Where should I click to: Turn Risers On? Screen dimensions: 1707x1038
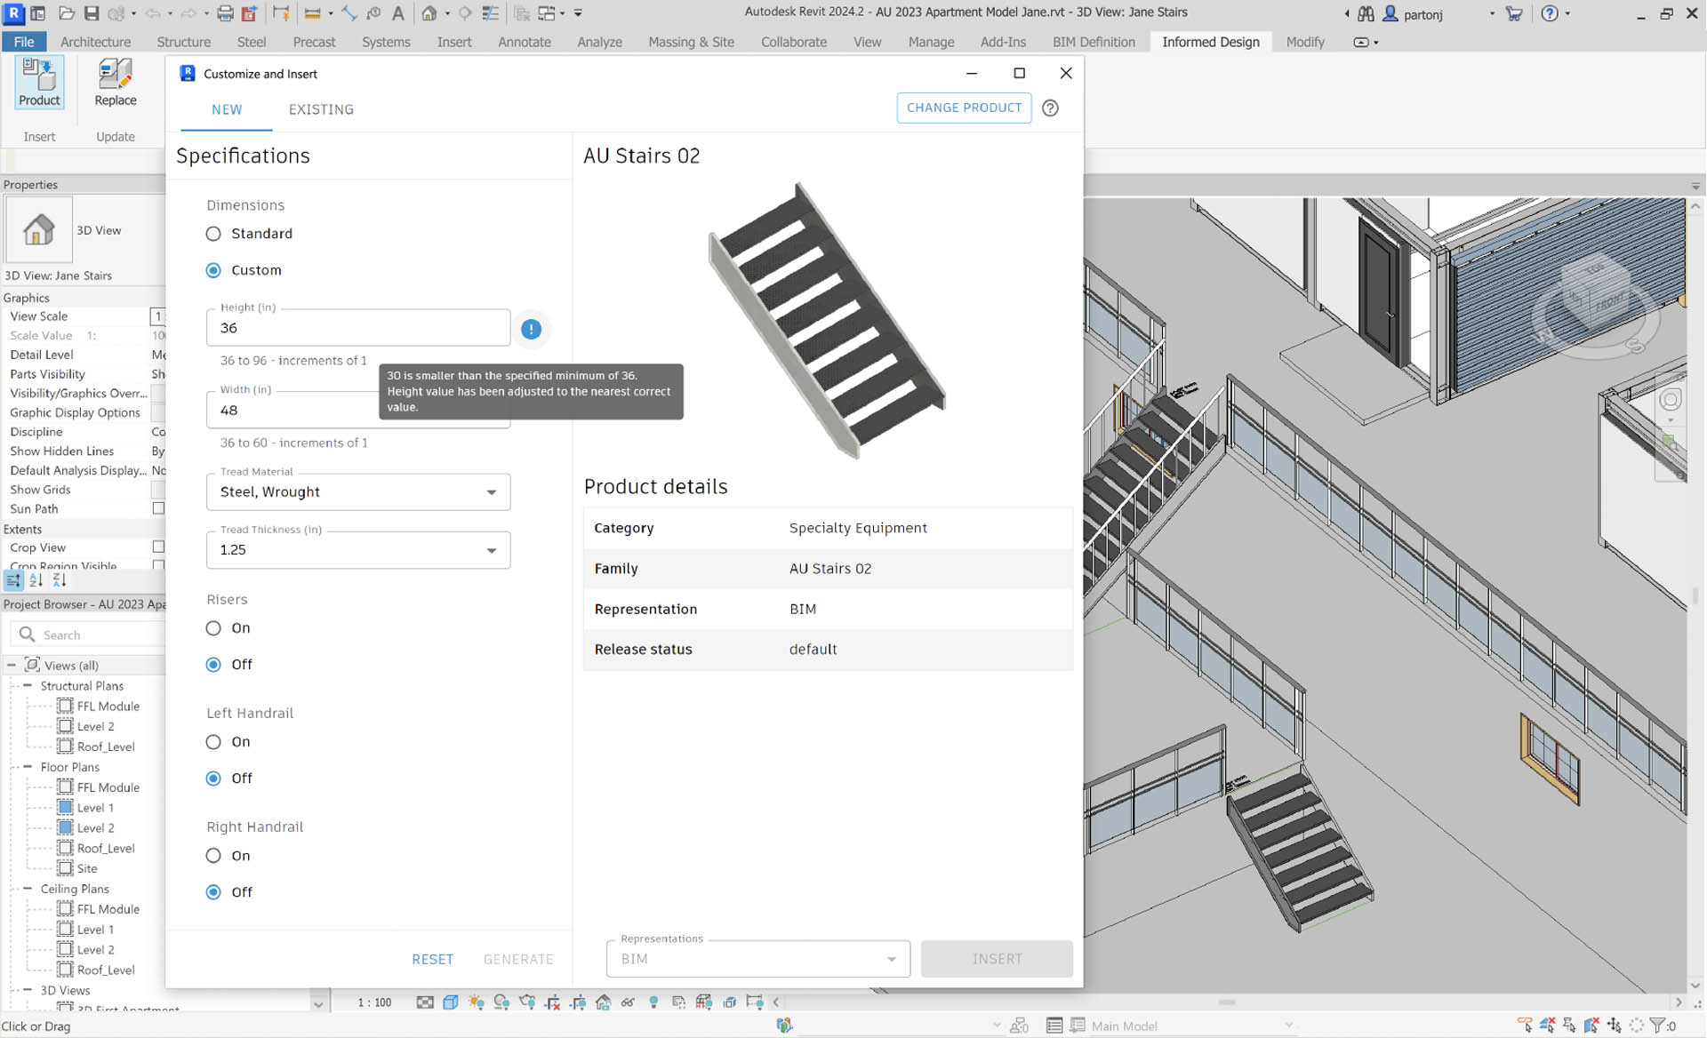(213, 628)
